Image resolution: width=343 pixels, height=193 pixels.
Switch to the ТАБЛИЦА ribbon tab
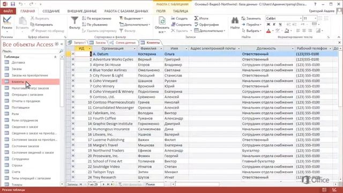(x=181, y=11)
